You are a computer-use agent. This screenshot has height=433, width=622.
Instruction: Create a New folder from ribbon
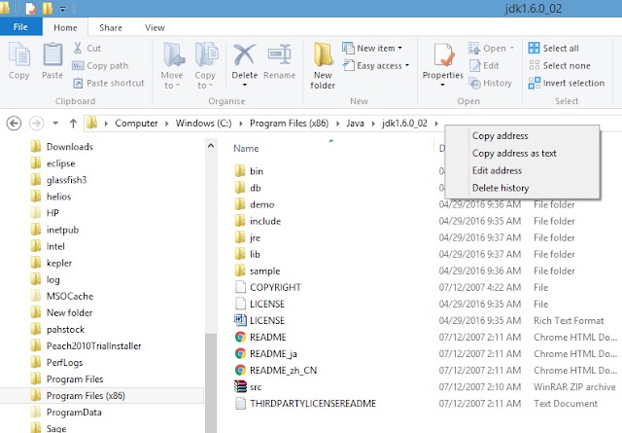(x=323, y=66)
